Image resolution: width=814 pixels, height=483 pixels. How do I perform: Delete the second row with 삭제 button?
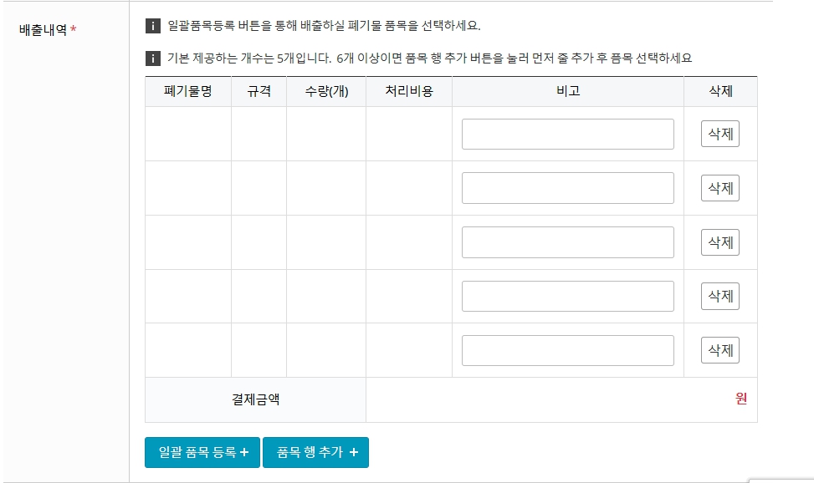(x=720, y=188)
